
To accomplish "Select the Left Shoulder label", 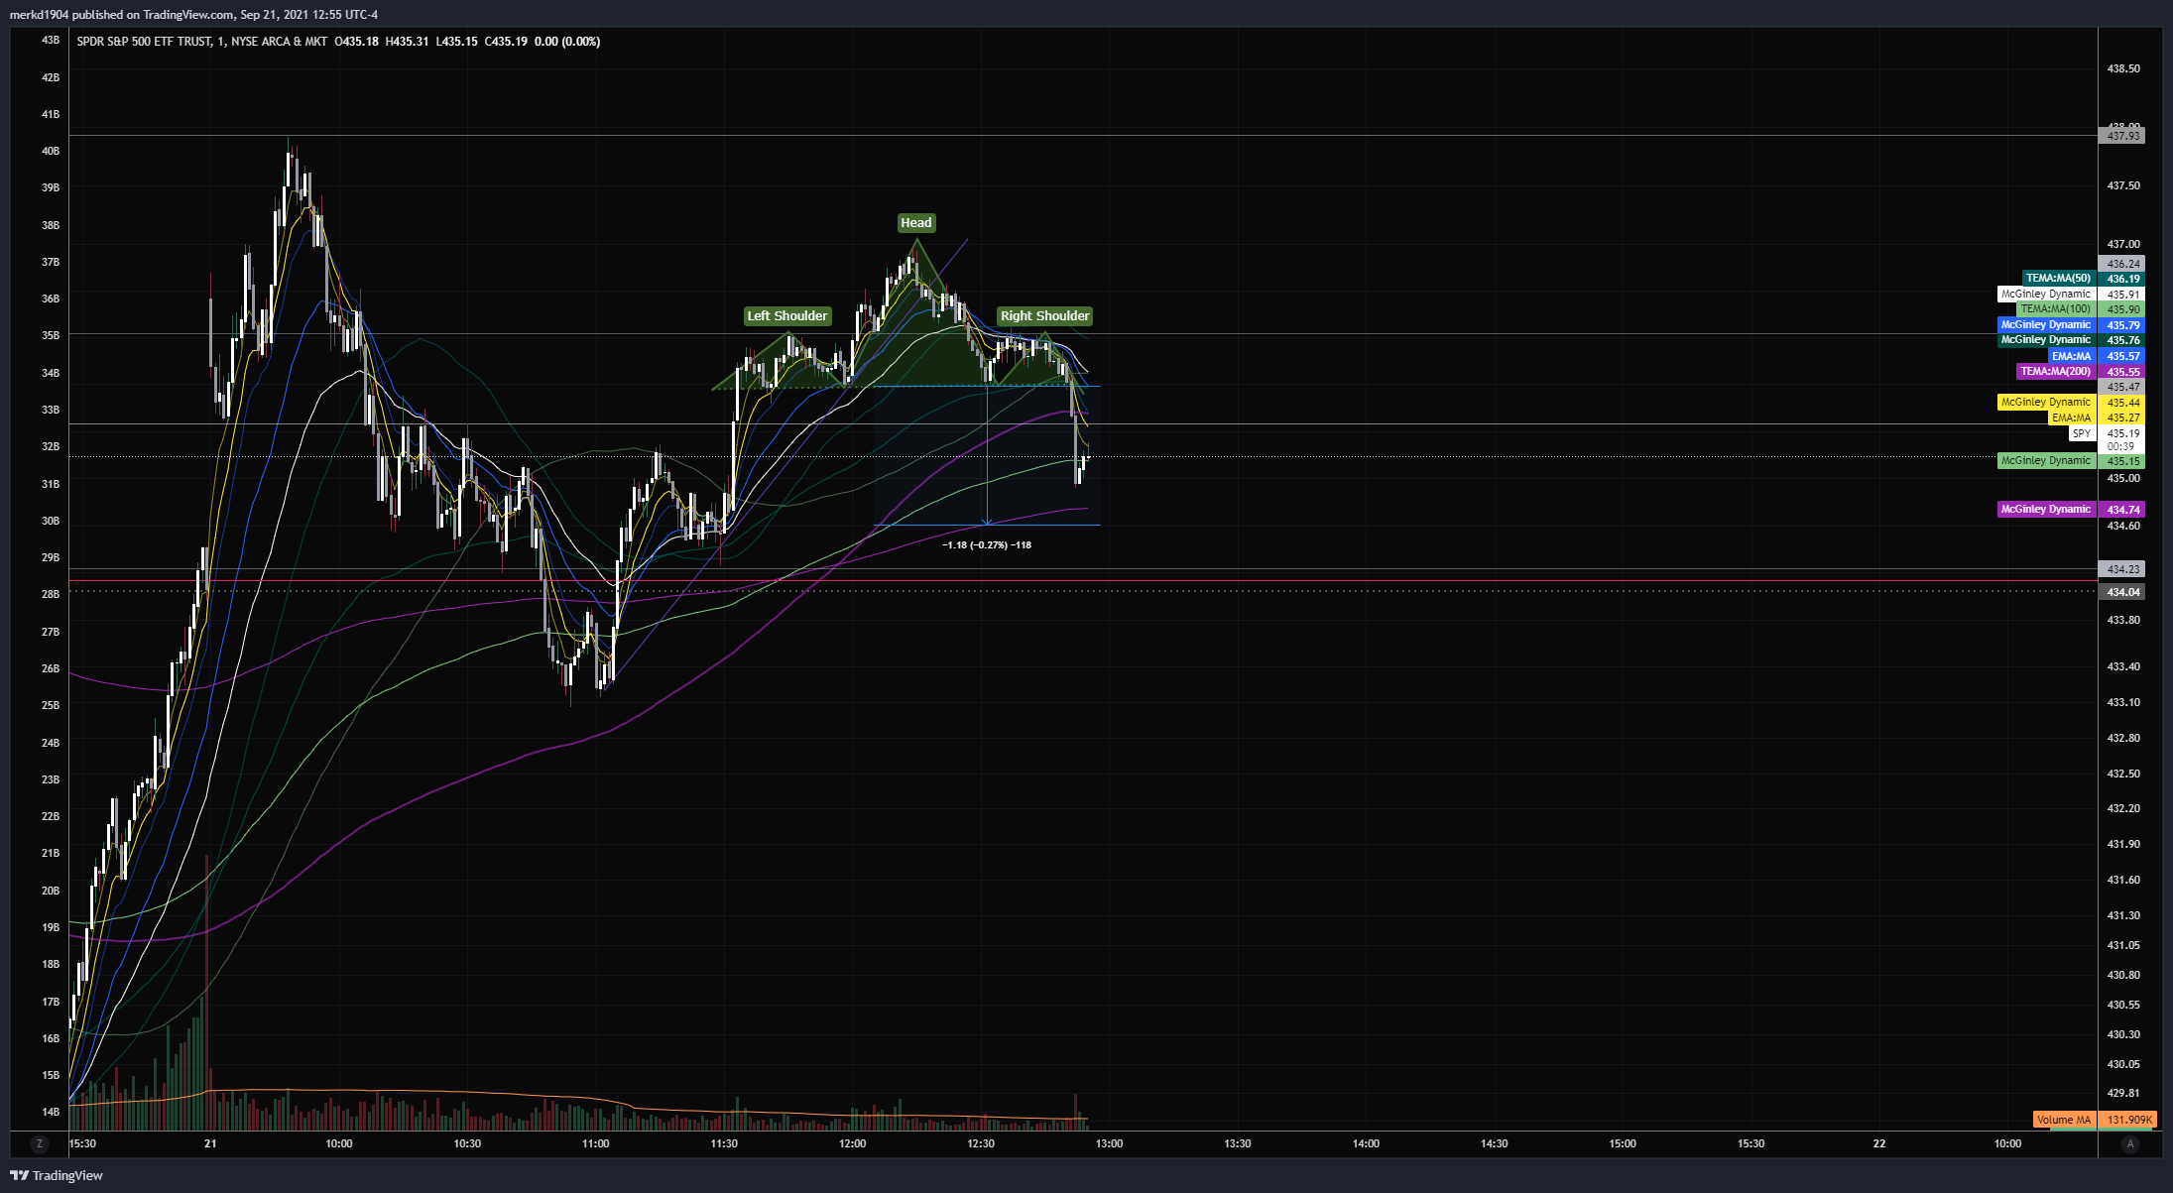I will [x=787, y=316].
